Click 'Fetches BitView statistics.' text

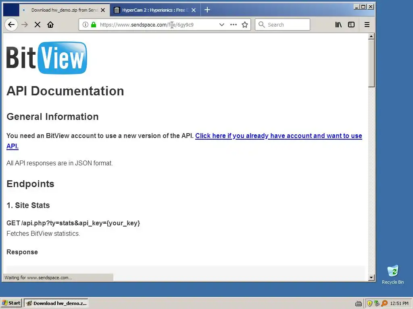tap(43, 234)
